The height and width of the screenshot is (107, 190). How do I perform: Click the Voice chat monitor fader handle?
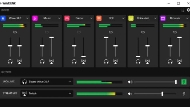pos(138,56)
